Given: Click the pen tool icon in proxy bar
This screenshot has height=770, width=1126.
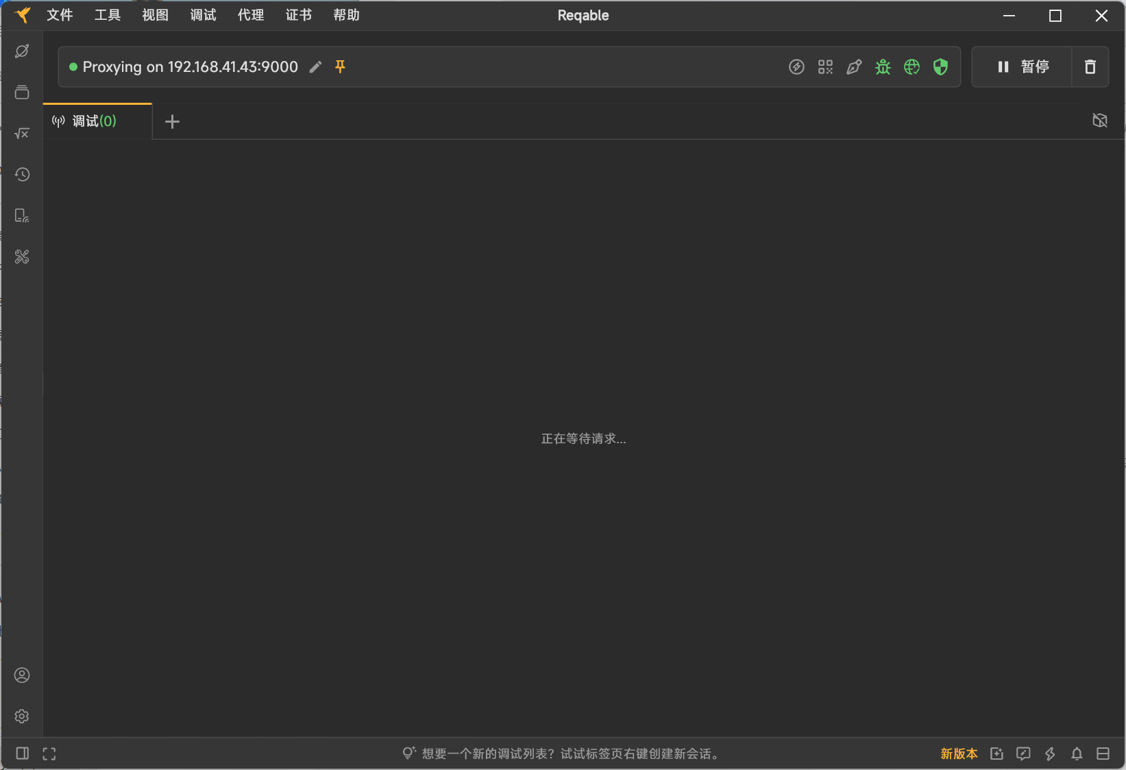Looking at the screenshot, I should (x=854, y=66).
